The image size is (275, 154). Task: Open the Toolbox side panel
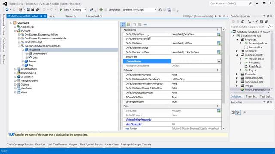tap(3, 59)
